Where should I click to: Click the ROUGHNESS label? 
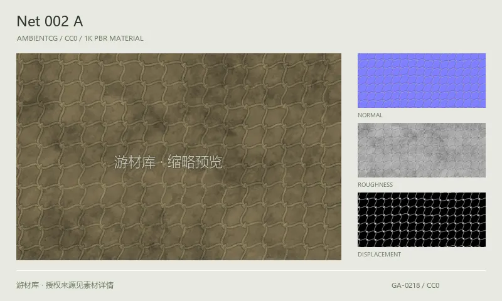coord(375,185)
